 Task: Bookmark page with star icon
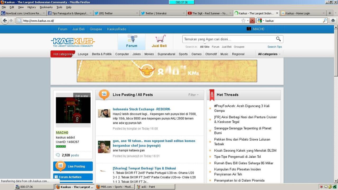243,21
